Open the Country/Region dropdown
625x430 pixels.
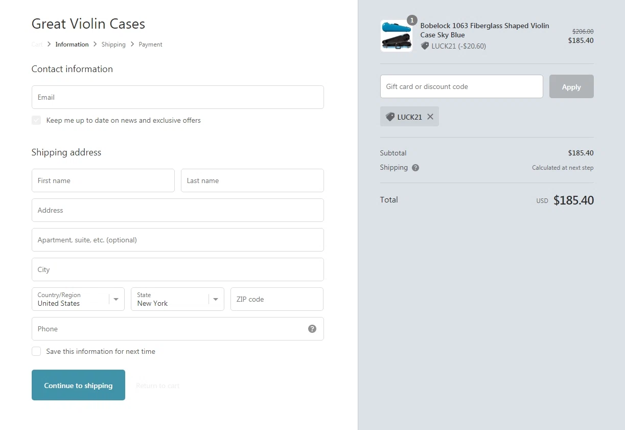(x=78, y=299)
